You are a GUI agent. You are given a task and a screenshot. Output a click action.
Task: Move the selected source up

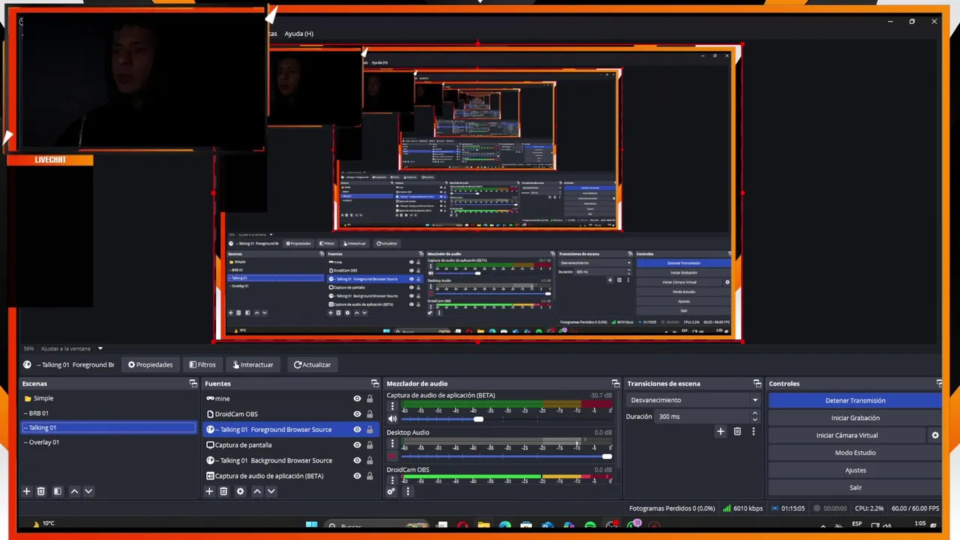pos(257,491)
